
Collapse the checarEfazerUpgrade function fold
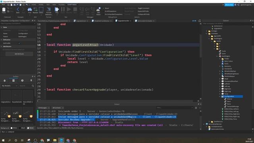tap(45, 90)
